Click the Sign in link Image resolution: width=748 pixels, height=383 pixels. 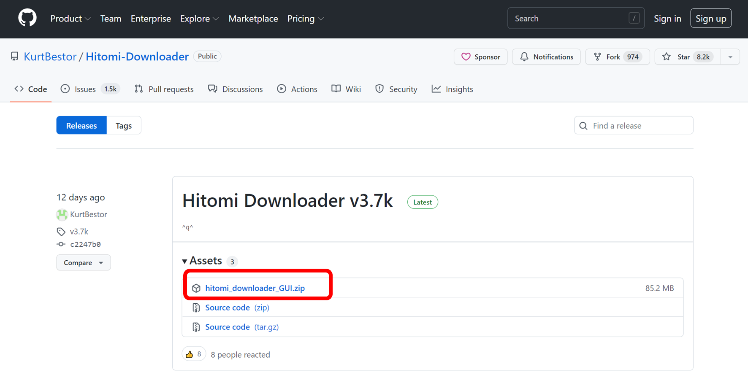point(667,19)
